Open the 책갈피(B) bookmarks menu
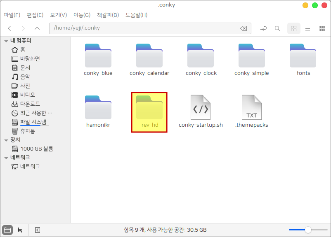331x237 pixels. coord(108,15)
